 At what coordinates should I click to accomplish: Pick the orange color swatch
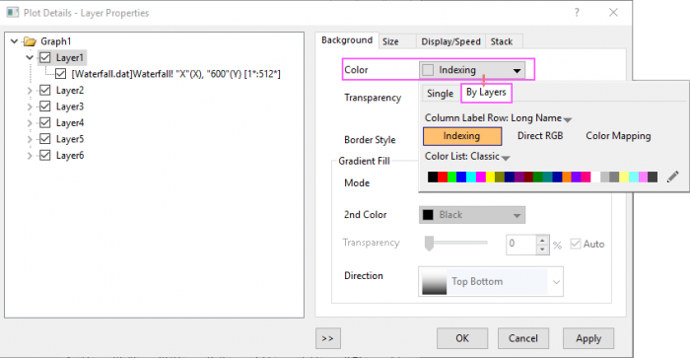tap(567, 177)
